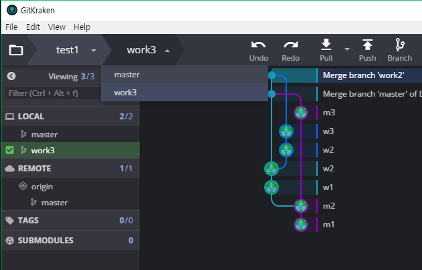The height and width of the screenshot is (270, 422).
Task: Open repository folder icon in toolbar
Action: [16, 50]
